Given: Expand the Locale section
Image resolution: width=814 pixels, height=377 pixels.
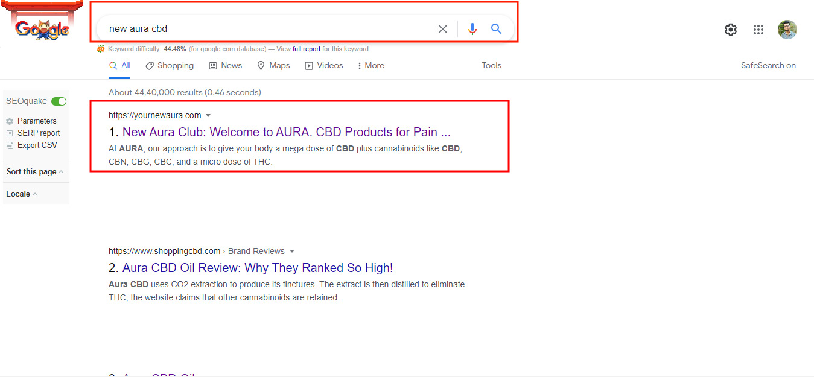Looking at the screenshot, I should [22, 194].
